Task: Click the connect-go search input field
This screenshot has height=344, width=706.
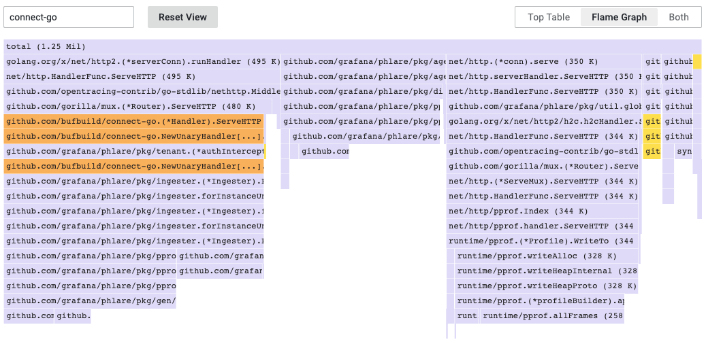Action: tap(68, 17)
